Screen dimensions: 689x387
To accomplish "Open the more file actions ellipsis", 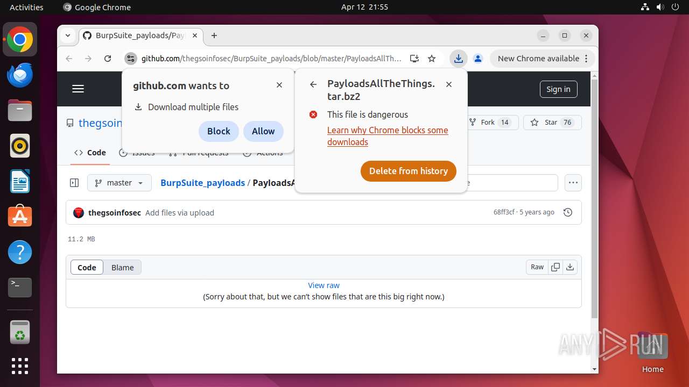I will 573,183.
